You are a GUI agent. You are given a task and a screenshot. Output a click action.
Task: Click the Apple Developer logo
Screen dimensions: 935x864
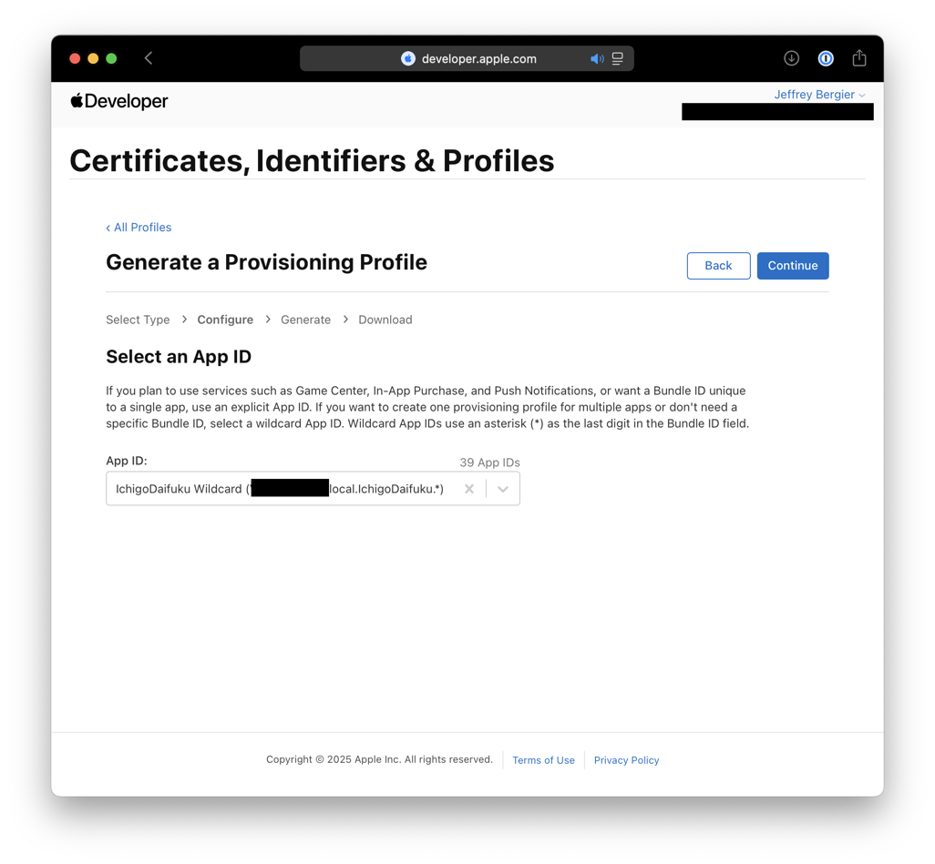tap(119, 101)
